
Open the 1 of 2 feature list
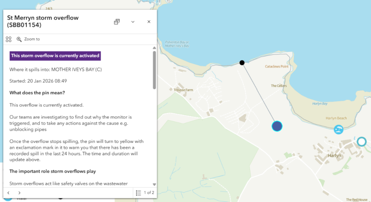pos(145,193)
